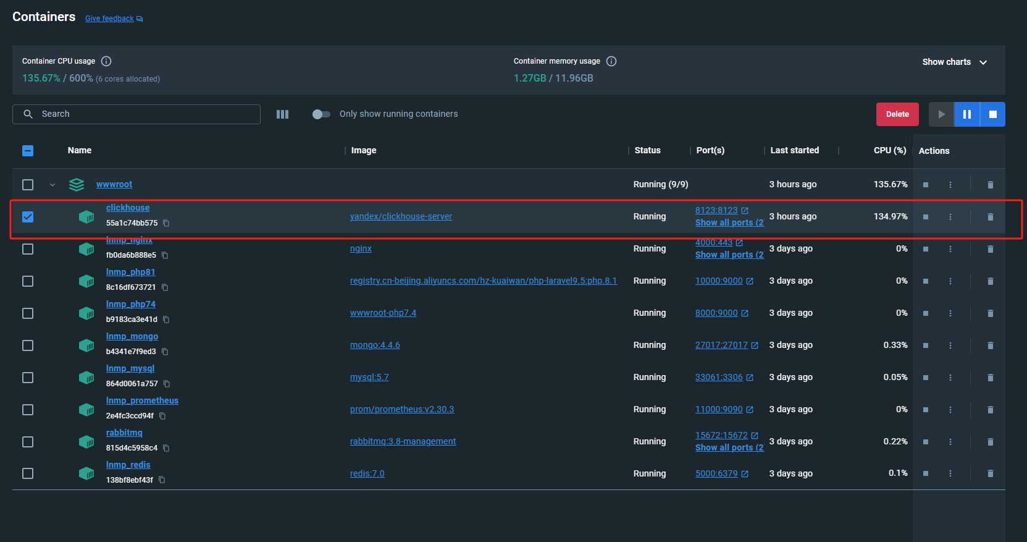Image resolution: width=1027 pixels, height=542 pixels.
Task: Delete the wwwroot stack via trash icon
Action: coord(991,185)
